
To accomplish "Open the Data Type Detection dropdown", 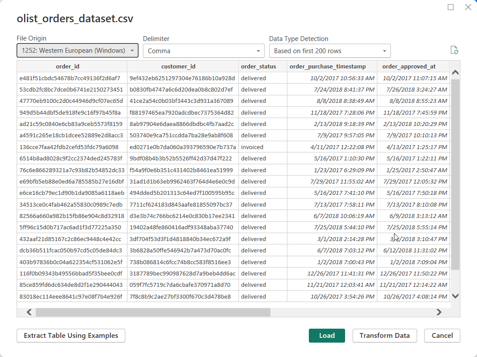I will pyautogui.click(x=330, y=51).
